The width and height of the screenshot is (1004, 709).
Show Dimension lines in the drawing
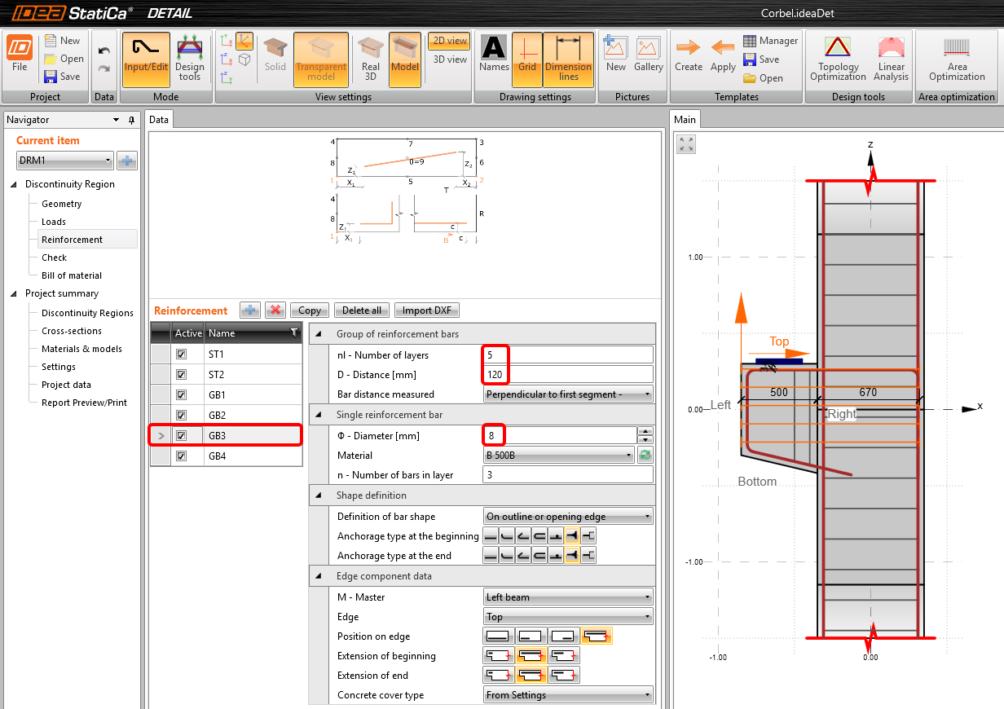coord(568,59)
